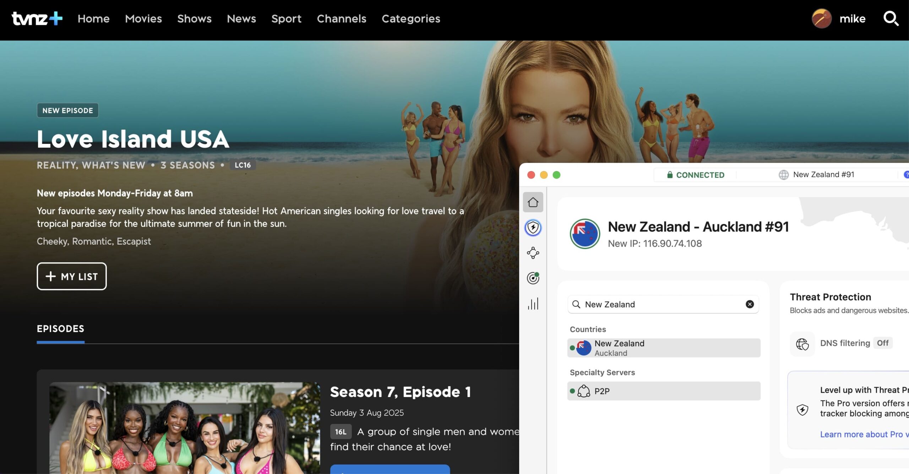The image size is (909, 474).
Task: Open the Movies section
Action: click(x=143, y=18)
